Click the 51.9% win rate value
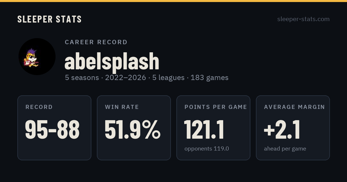 [x=132, y=130]
